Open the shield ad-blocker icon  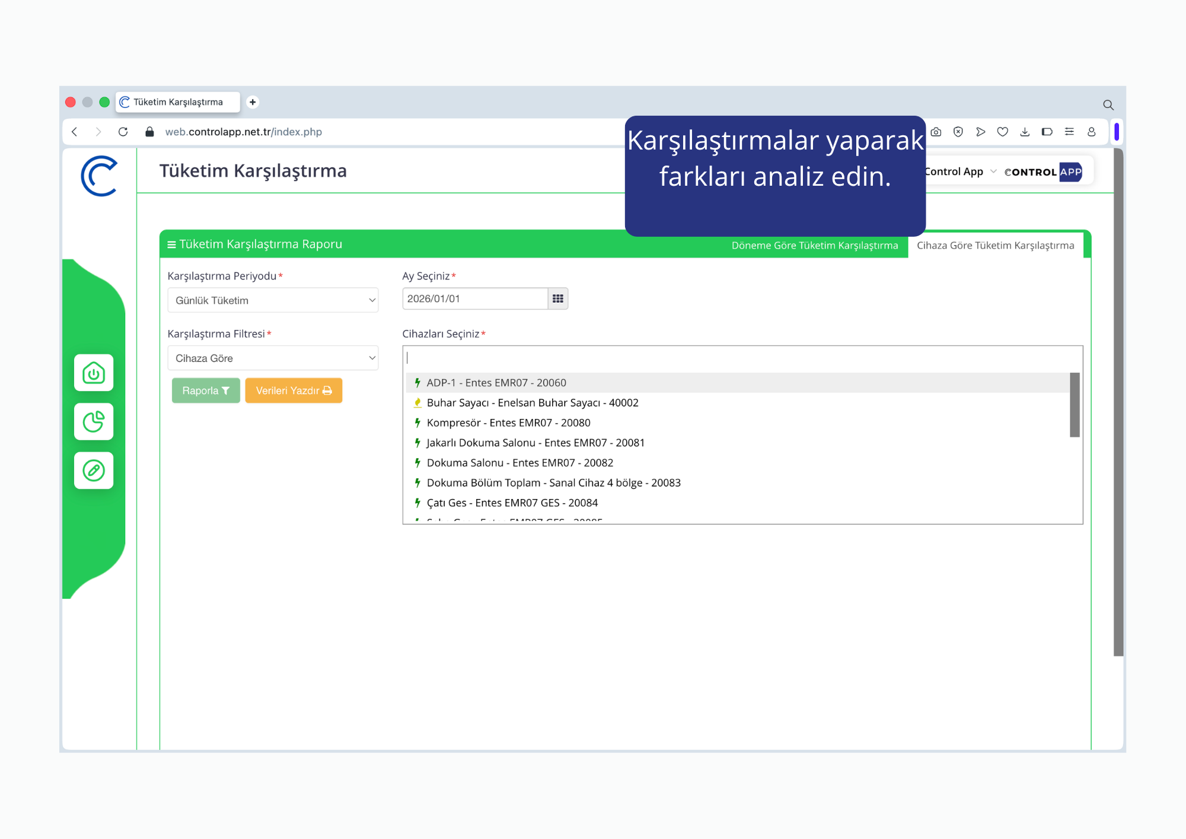[x=958, y=132]
